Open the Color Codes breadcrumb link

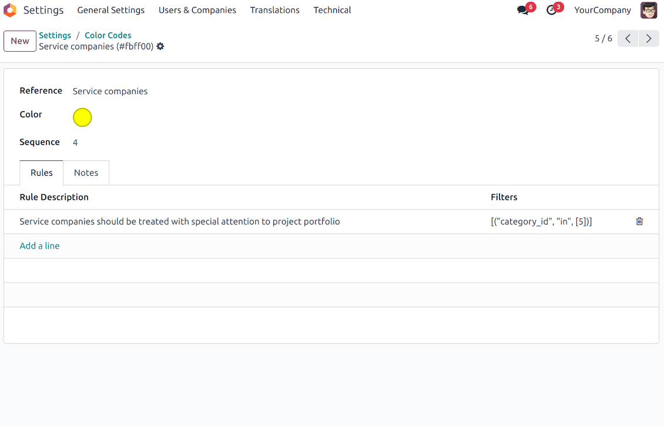(x=108, y=35)
